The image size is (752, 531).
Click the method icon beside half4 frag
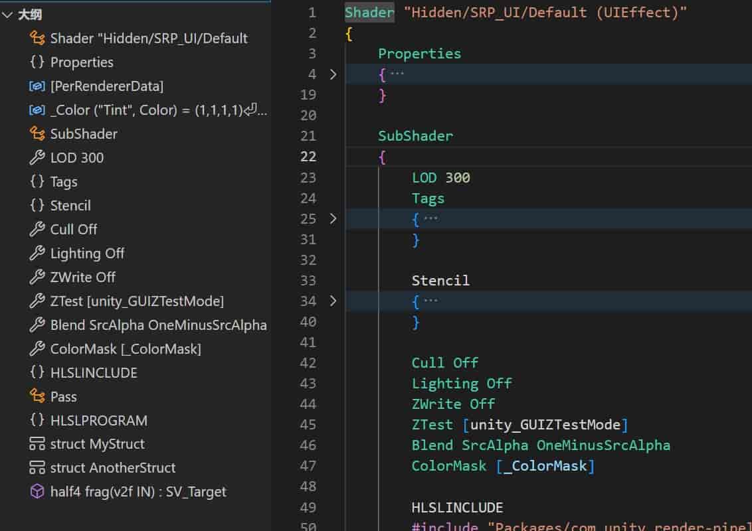pyautogui.click(x=37, y=491)
